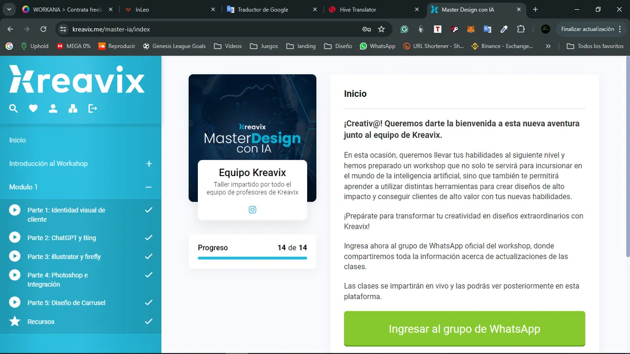Click the sitemap structure icon in sidebar

click(x=73, y=109)
